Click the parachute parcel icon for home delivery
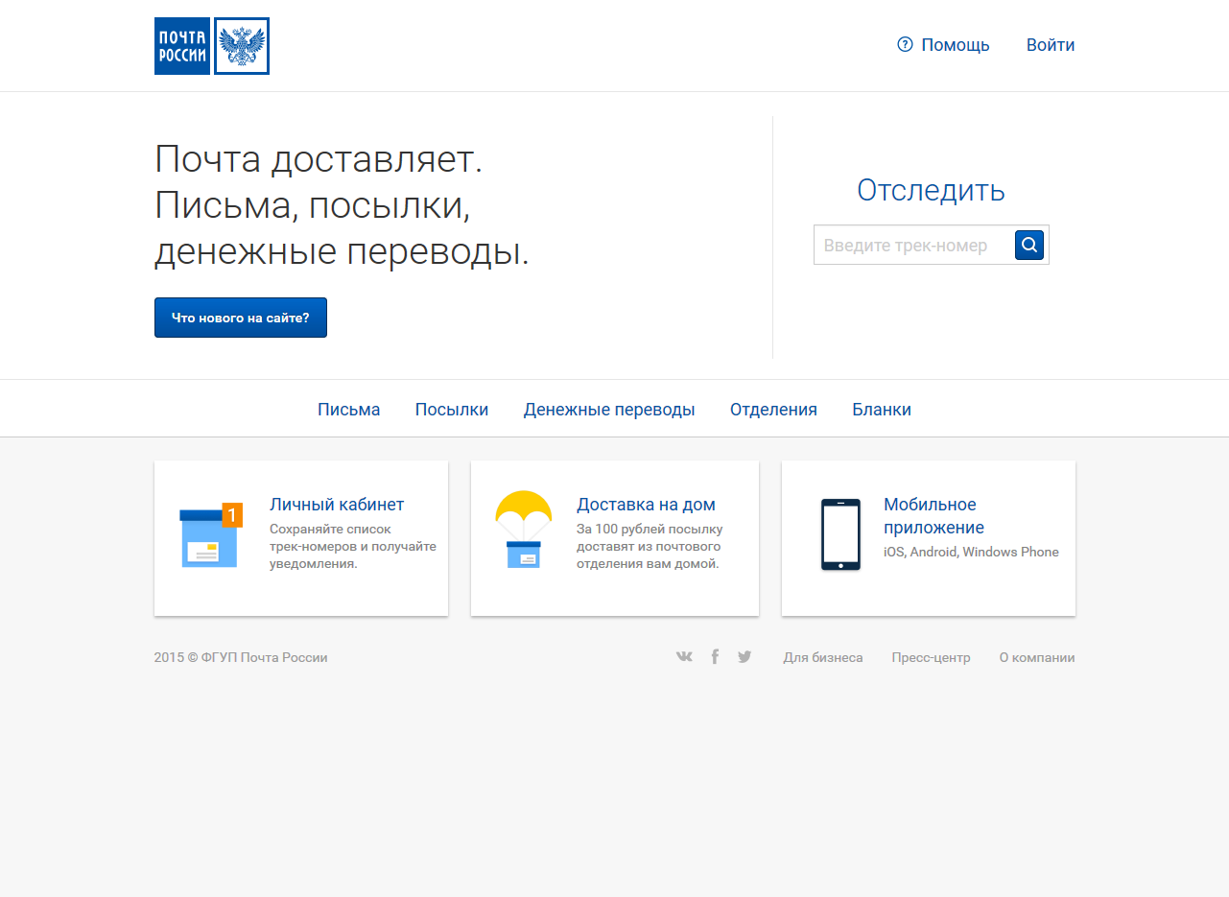The image size is (1229, 897). pyautogui.click(x=524, y=529)
